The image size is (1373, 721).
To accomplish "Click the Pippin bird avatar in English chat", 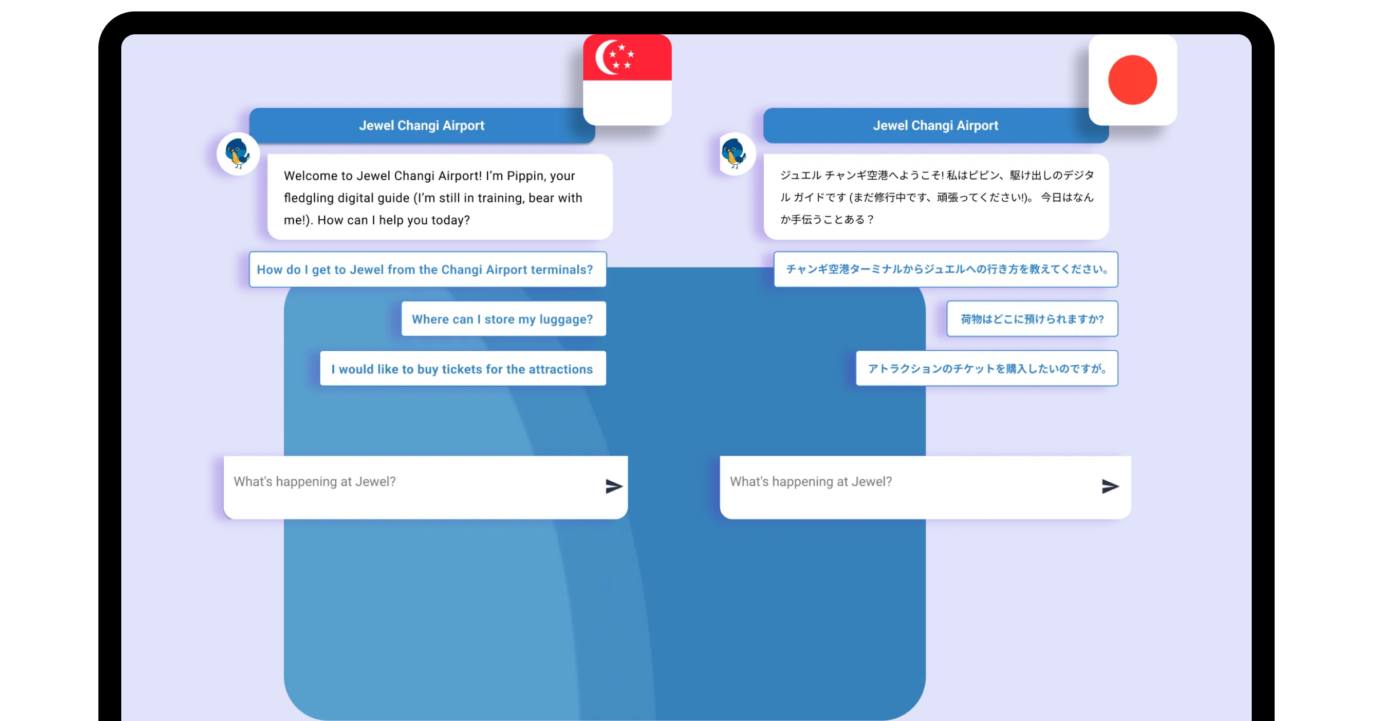I will (238, 154).
